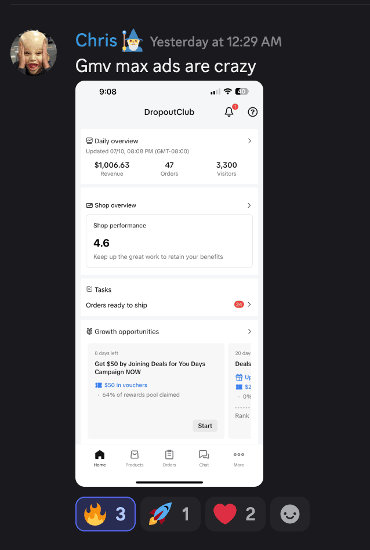Toggle the red heart reaction
Viewport: 370px width, 550px height.
[x=235, y=514]
